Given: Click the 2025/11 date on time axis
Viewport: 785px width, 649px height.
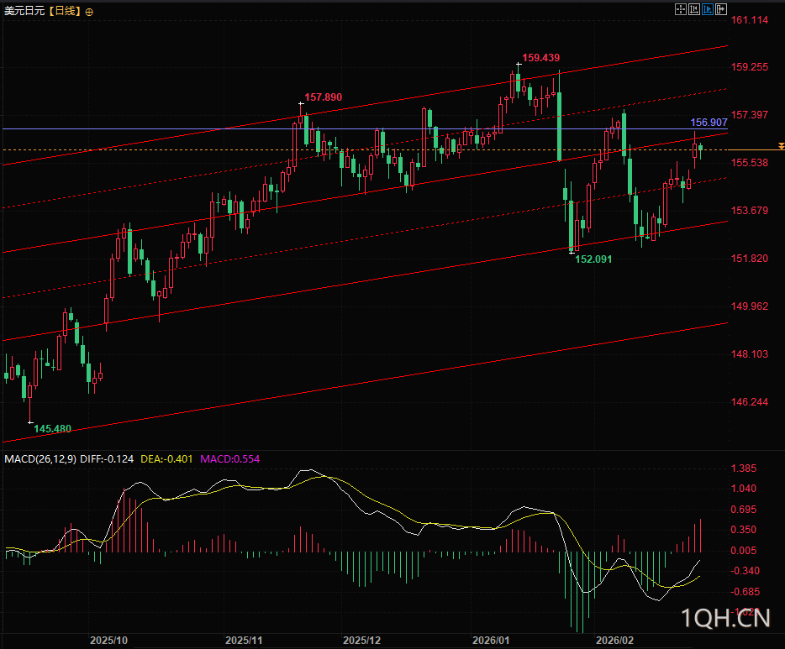Looking at the screenshot, I should click(245, 640).
